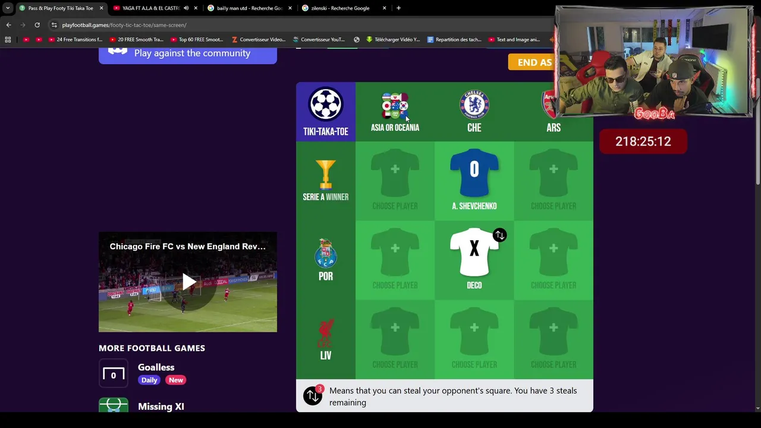Image resolution: width=761 pixels, height=428 pixels.
Task: Click the Serie A Winner trophy icon
Action: pos(325,175)
